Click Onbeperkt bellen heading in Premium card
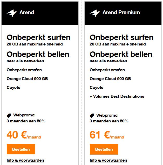 121,54
